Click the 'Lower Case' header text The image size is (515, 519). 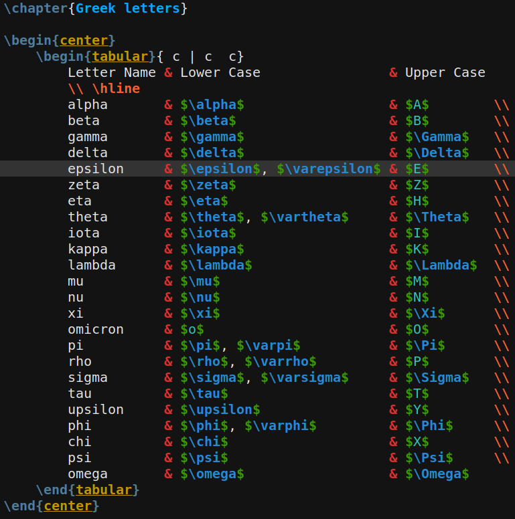click(x=220, y=72)
